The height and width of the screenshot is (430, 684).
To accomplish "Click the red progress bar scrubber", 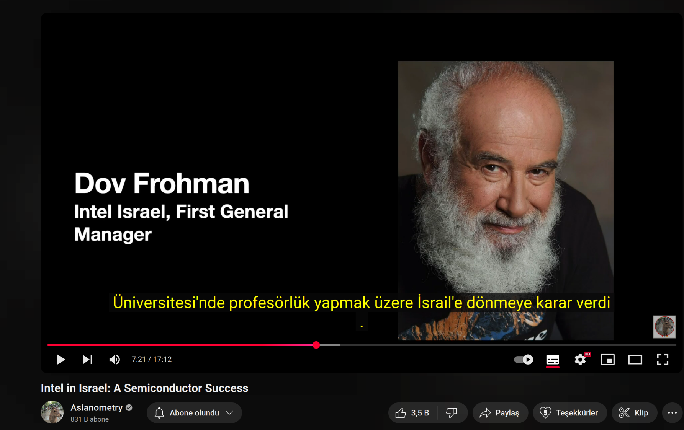I will (x=316, y=345).
